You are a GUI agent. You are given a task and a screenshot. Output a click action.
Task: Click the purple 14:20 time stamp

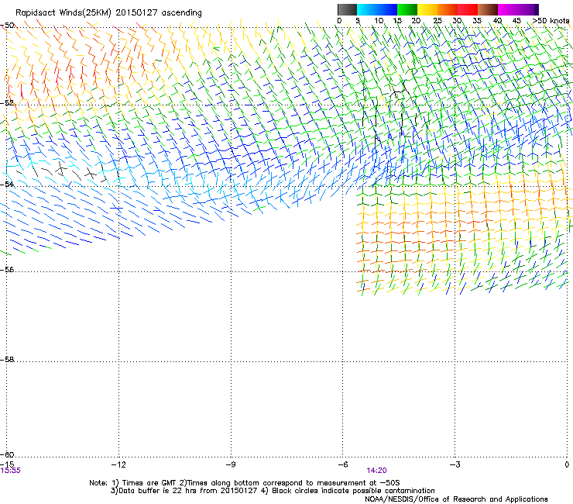coord(377,471)
